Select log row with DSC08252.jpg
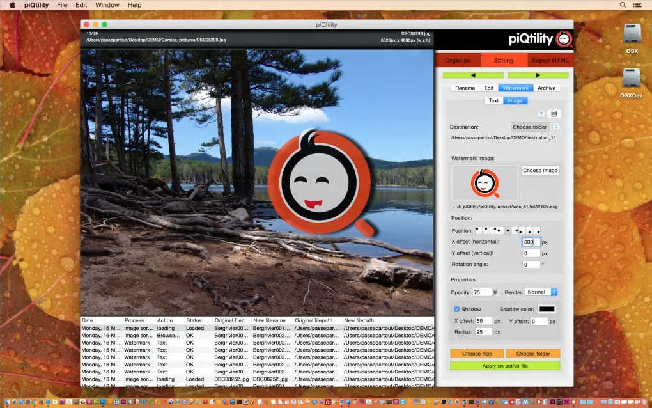 [257, 379]
